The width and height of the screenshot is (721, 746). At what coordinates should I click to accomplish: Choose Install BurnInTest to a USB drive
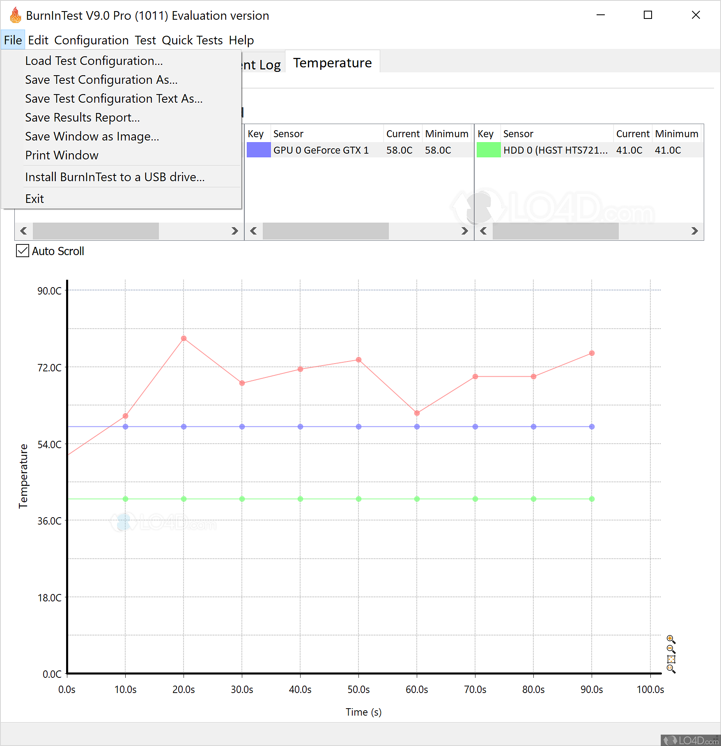[115, 177]
